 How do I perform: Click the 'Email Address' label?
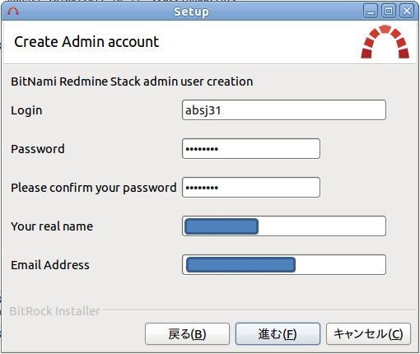click(50, 265)
